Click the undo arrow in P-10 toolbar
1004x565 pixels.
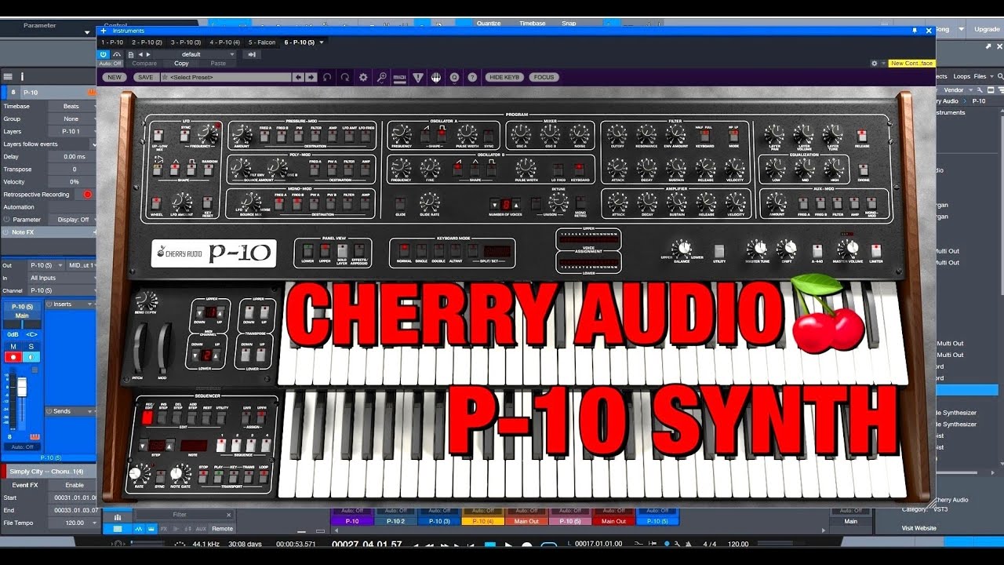(327, 77)
